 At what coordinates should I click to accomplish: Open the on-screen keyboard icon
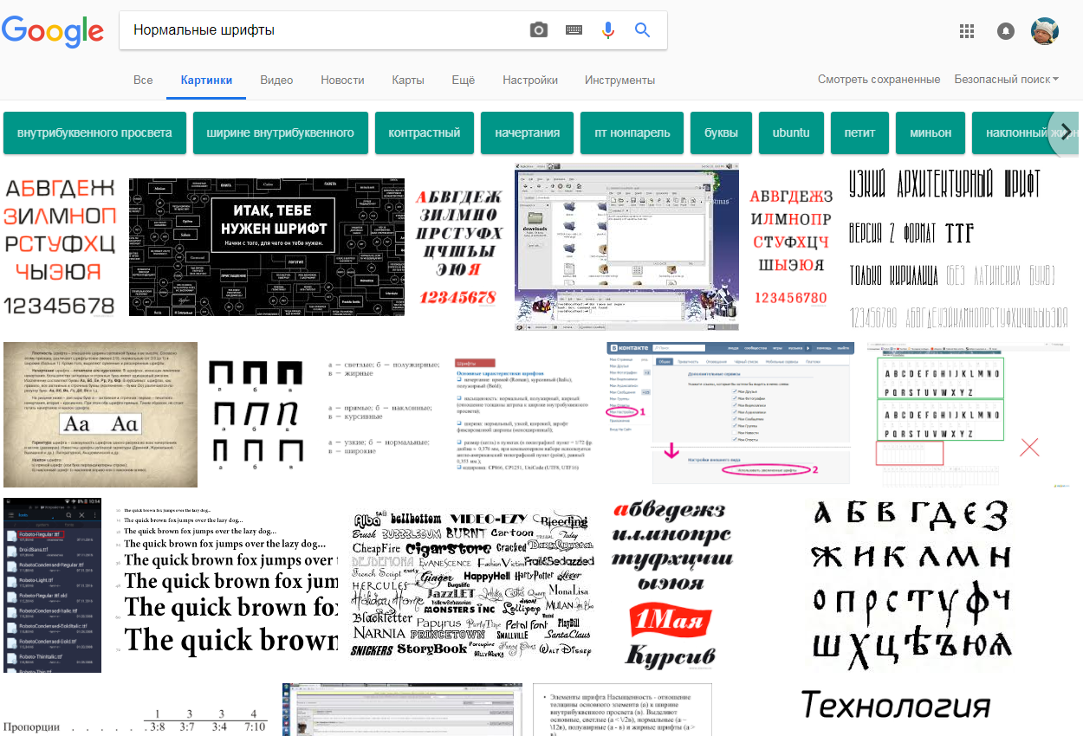[x=573, y=29]
